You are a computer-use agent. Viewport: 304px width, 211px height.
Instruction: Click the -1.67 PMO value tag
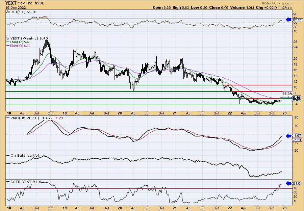297,136
